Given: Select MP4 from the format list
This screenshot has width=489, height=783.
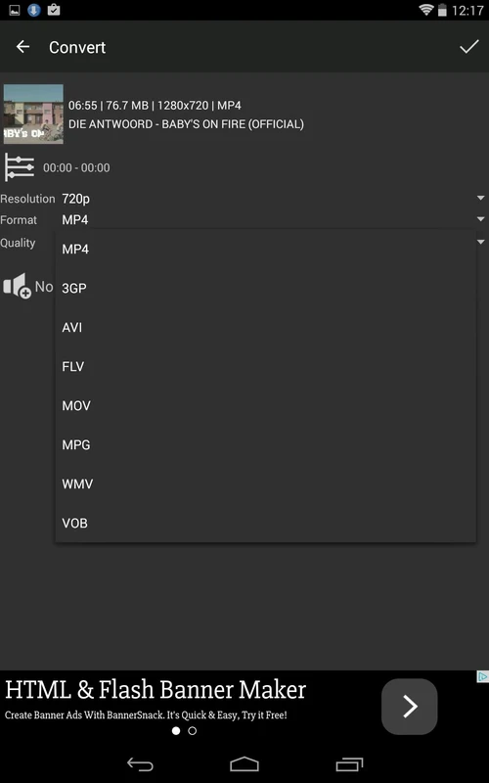Looking at the screenshot, I should [265, 250].
